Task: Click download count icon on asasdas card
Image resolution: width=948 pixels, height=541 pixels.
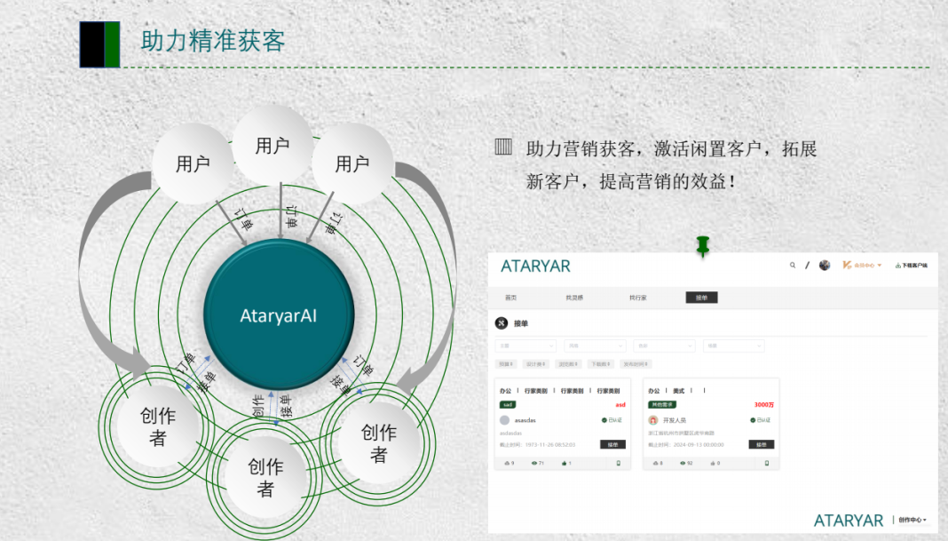Action: click(x=507, y=463)
